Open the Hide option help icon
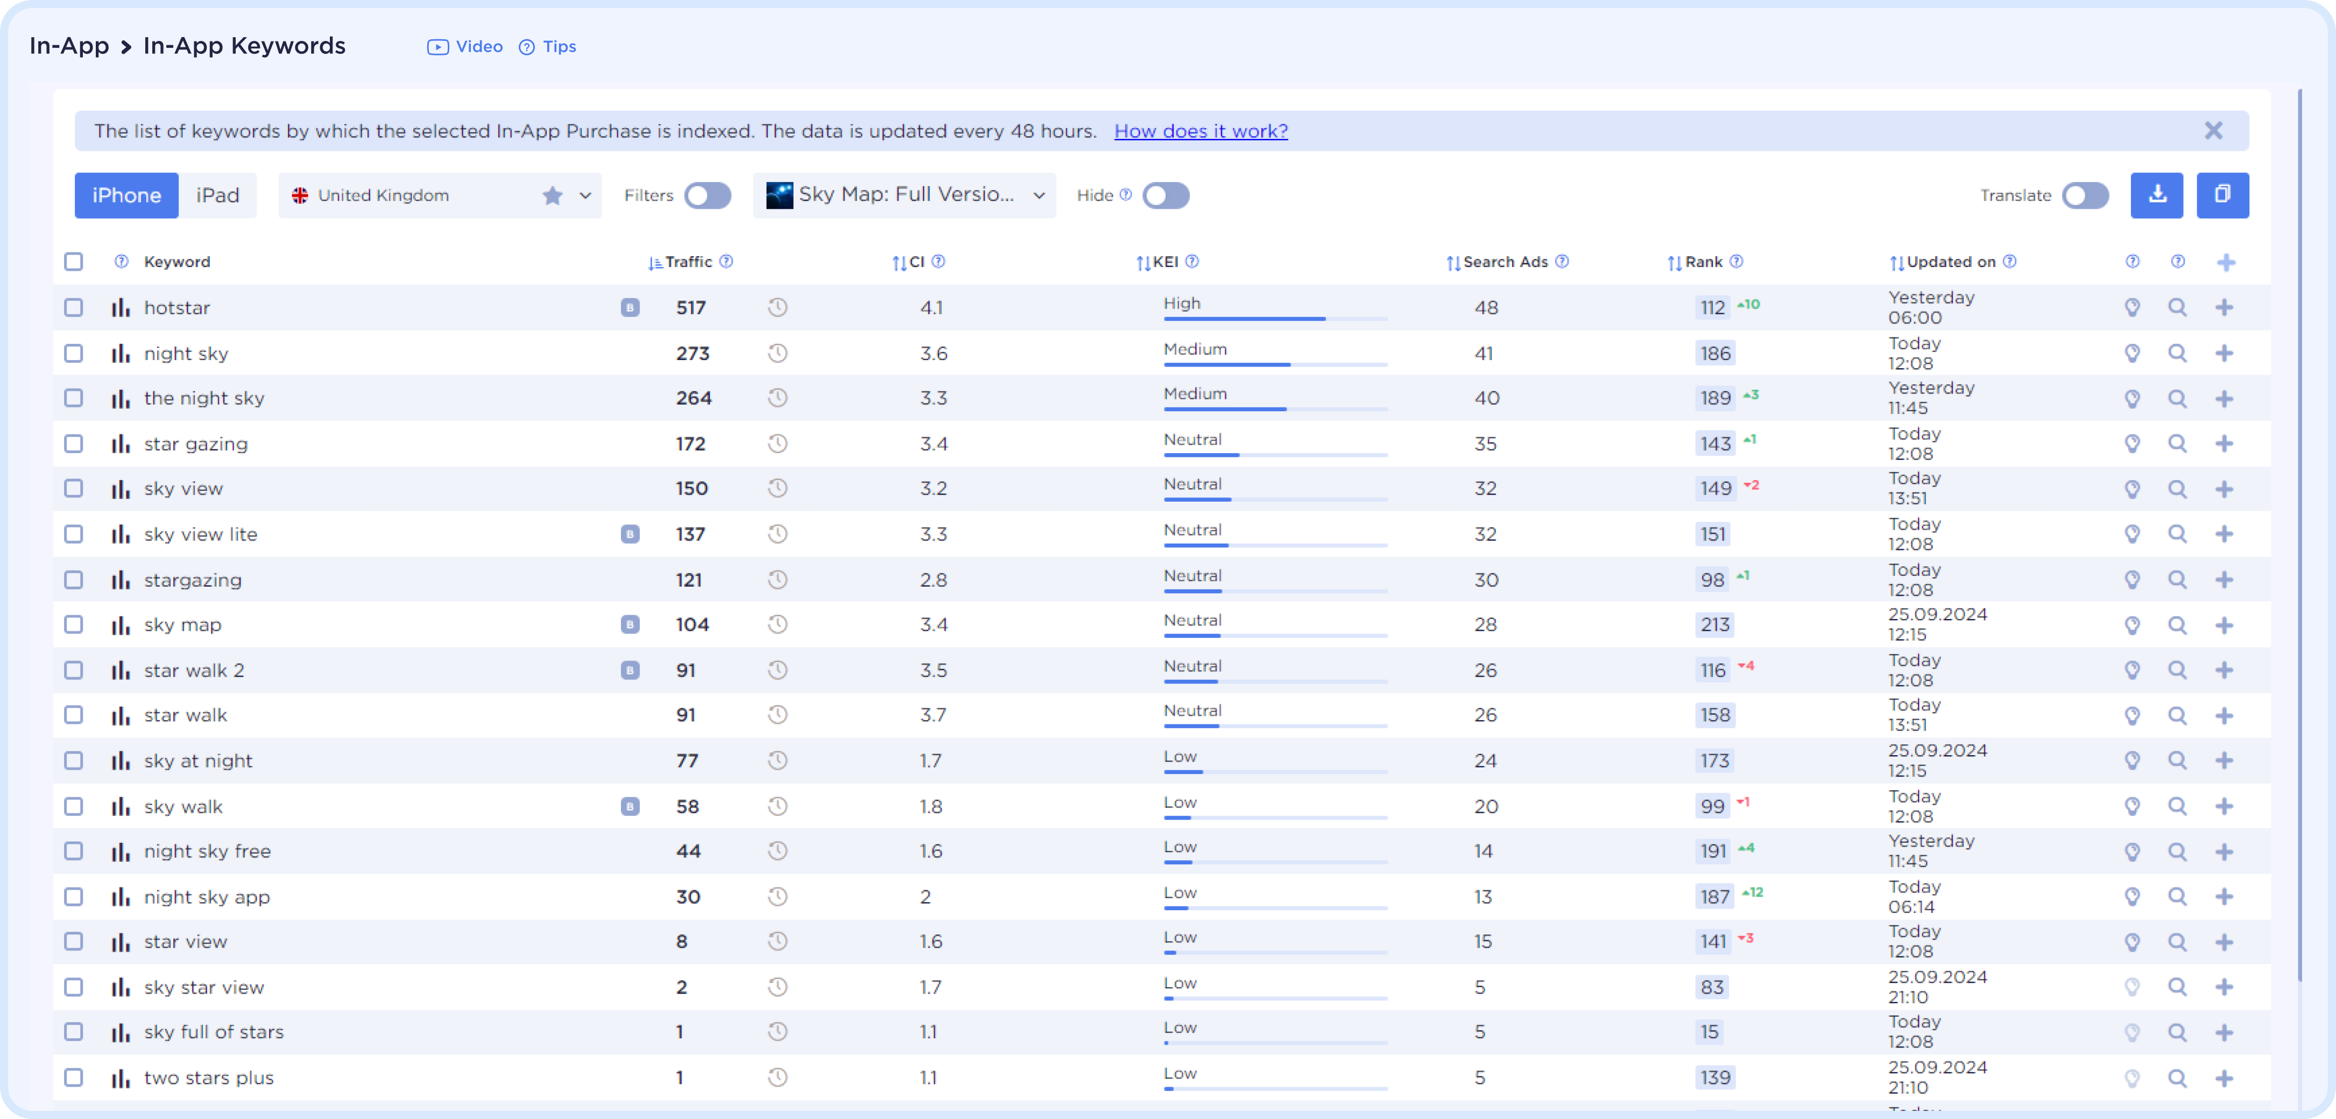 click(1125, 194)
